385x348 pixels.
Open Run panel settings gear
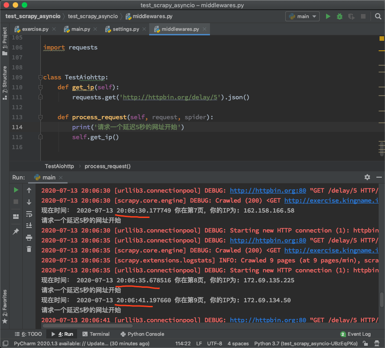(x=367, y=177)
